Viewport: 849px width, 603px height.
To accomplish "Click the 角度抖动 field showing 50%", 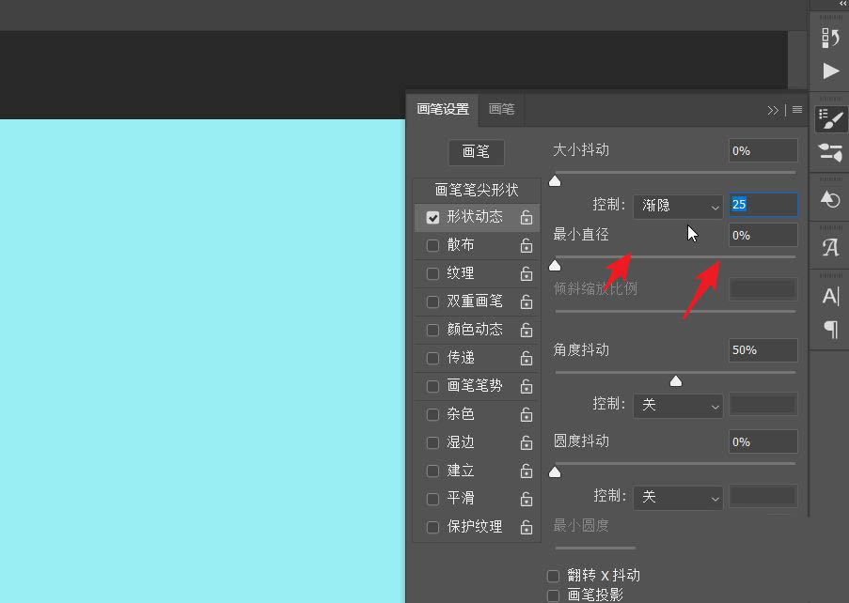I will [x=763, y=350].
